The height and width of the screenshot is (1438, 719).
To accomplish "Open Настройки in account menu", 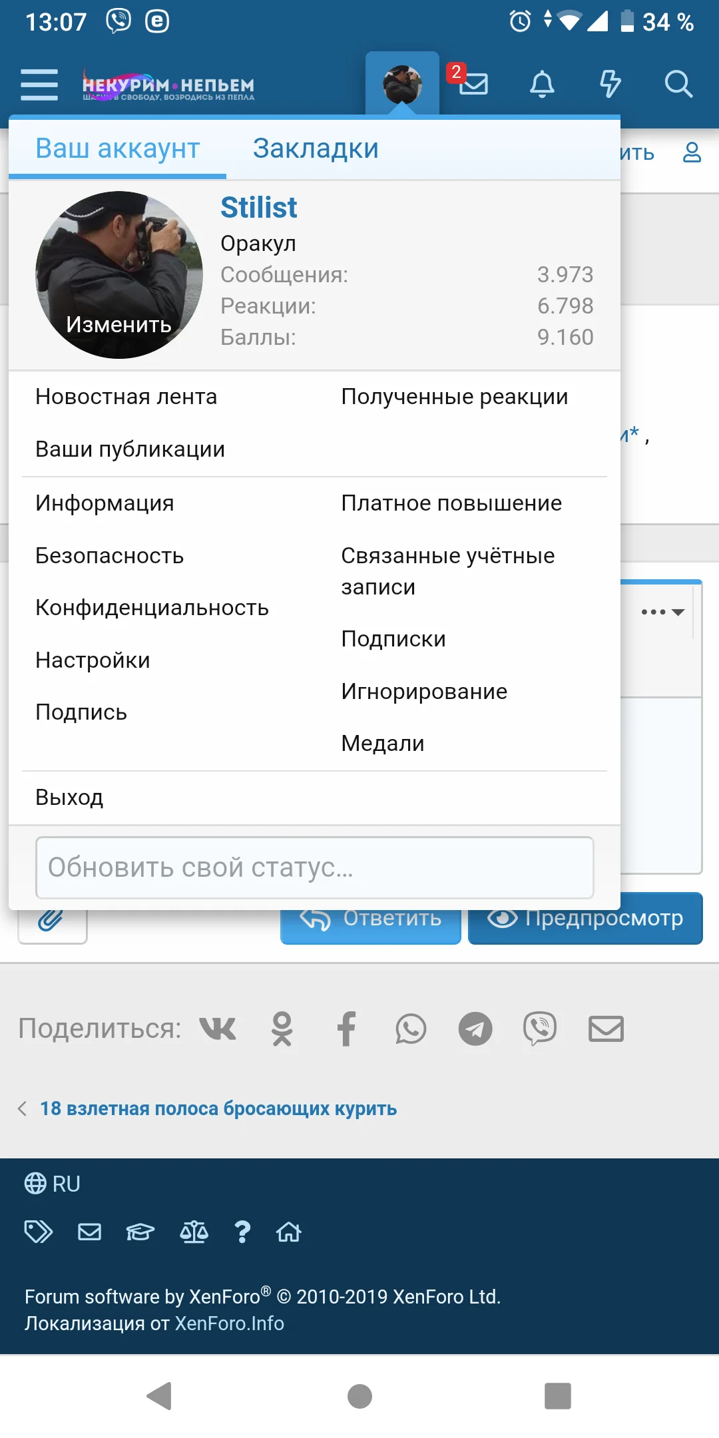I will click(x=93, y=660).
